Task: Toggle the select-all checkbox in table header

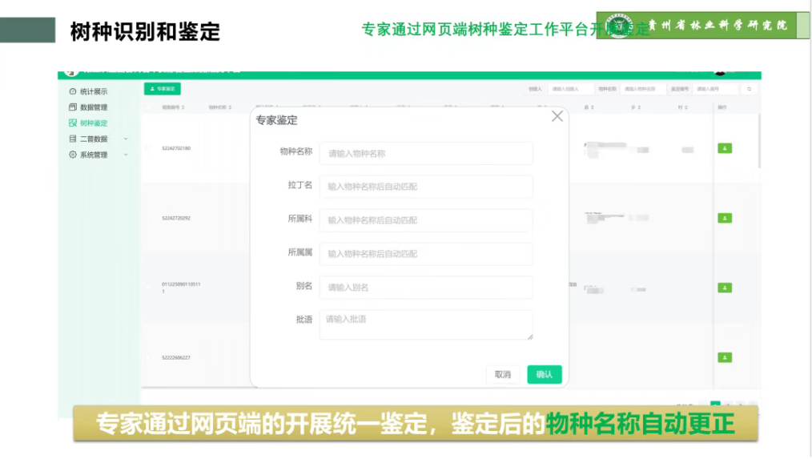Action: 148,107
